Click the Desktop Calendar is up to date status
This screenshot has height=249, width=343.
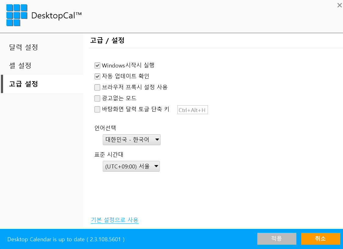click(66, 239)
